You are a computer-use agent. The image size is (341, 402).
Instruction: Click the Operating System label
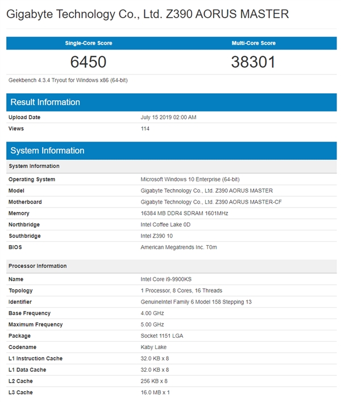[32, 180]
